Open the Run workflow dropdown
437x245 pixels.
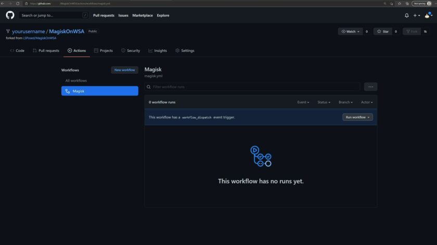pyautogui.click(x=357, y=117)
